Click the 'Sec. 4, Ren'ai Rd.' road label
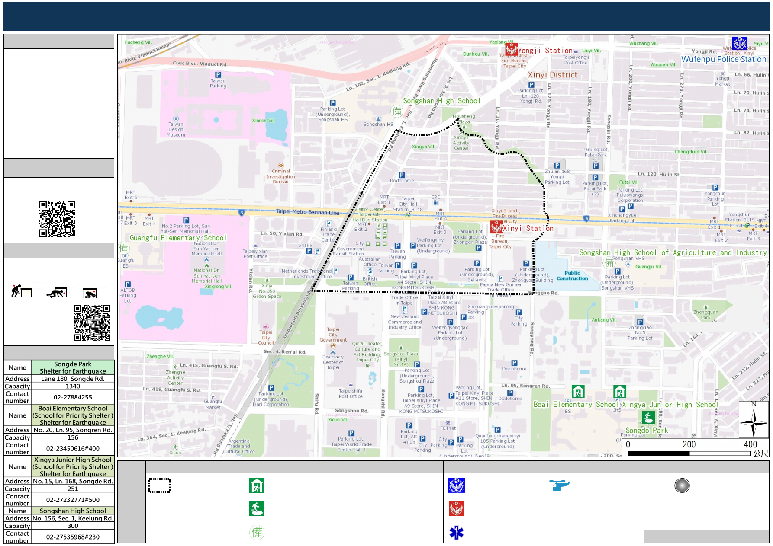The image size is (773, 546). point(285,352)
